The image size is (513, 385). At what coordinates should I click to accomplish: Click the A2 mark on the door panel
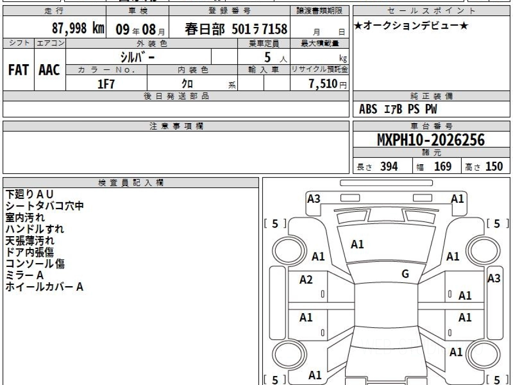[x=306, y=280]
